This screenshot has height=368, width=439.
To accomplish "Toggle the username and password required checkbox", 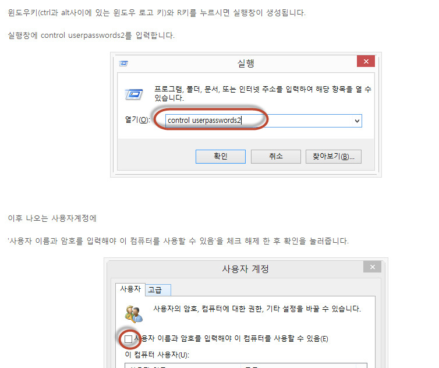I will (128, 339).
